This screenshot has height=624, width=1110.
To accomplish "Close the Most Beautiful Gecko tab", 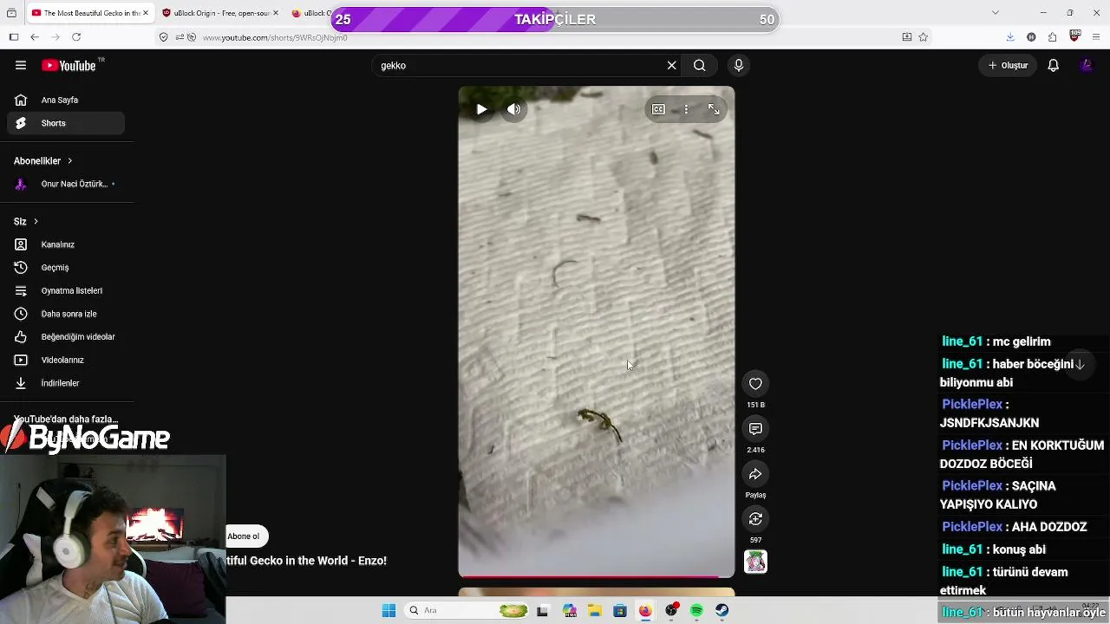I will click(145, 13).
